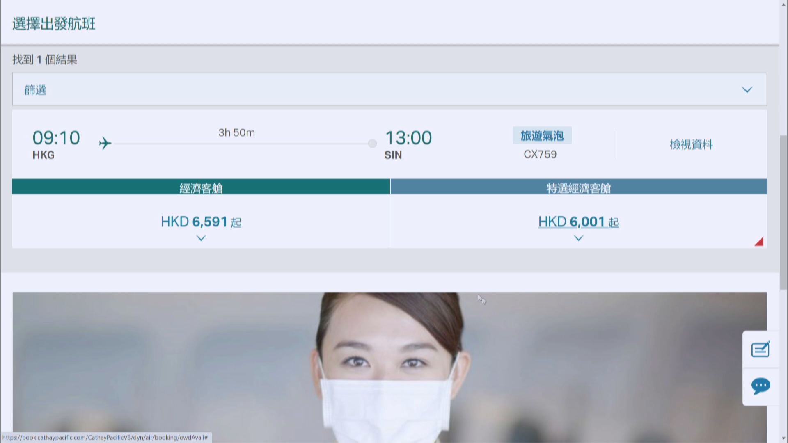This screenshot has height=443, width=788.
Task: Expand economy fare chevron below HKD 6,591
Action: (x=201, y=238)
